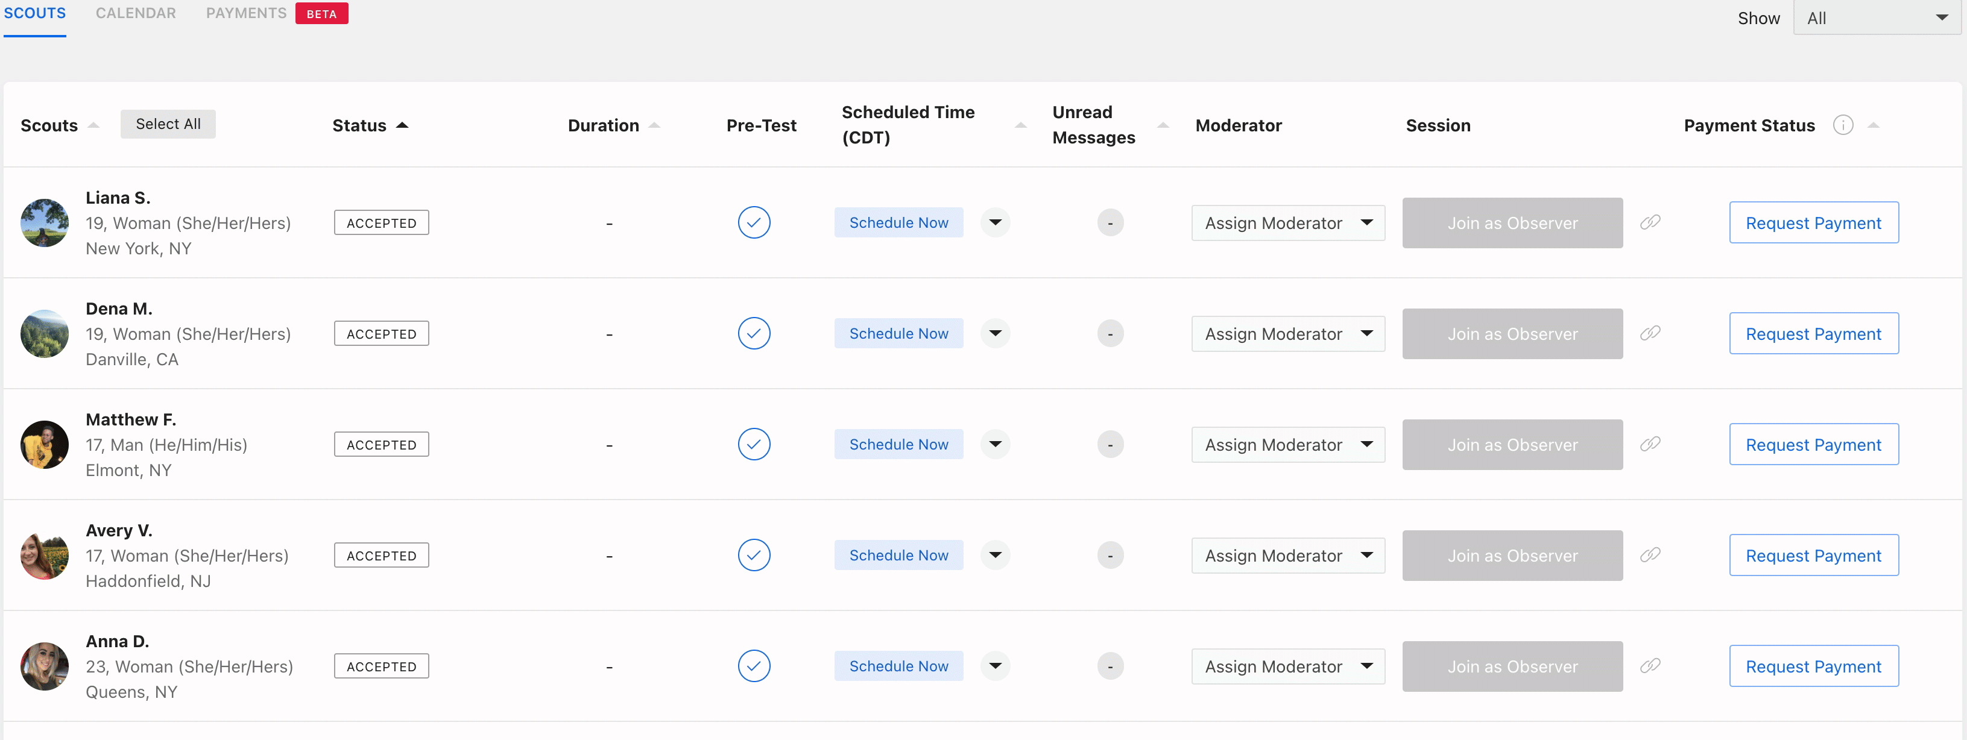Expand schedule options arrow for Anna D.
Image resolution: width=1967 pixels, height=740 pixels.
tap(995, 666)
